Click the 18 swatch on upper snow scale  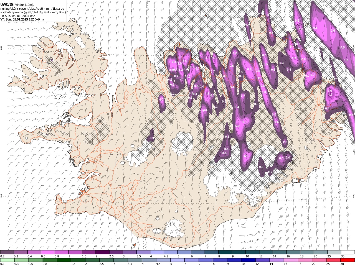[x=307, y=252]
